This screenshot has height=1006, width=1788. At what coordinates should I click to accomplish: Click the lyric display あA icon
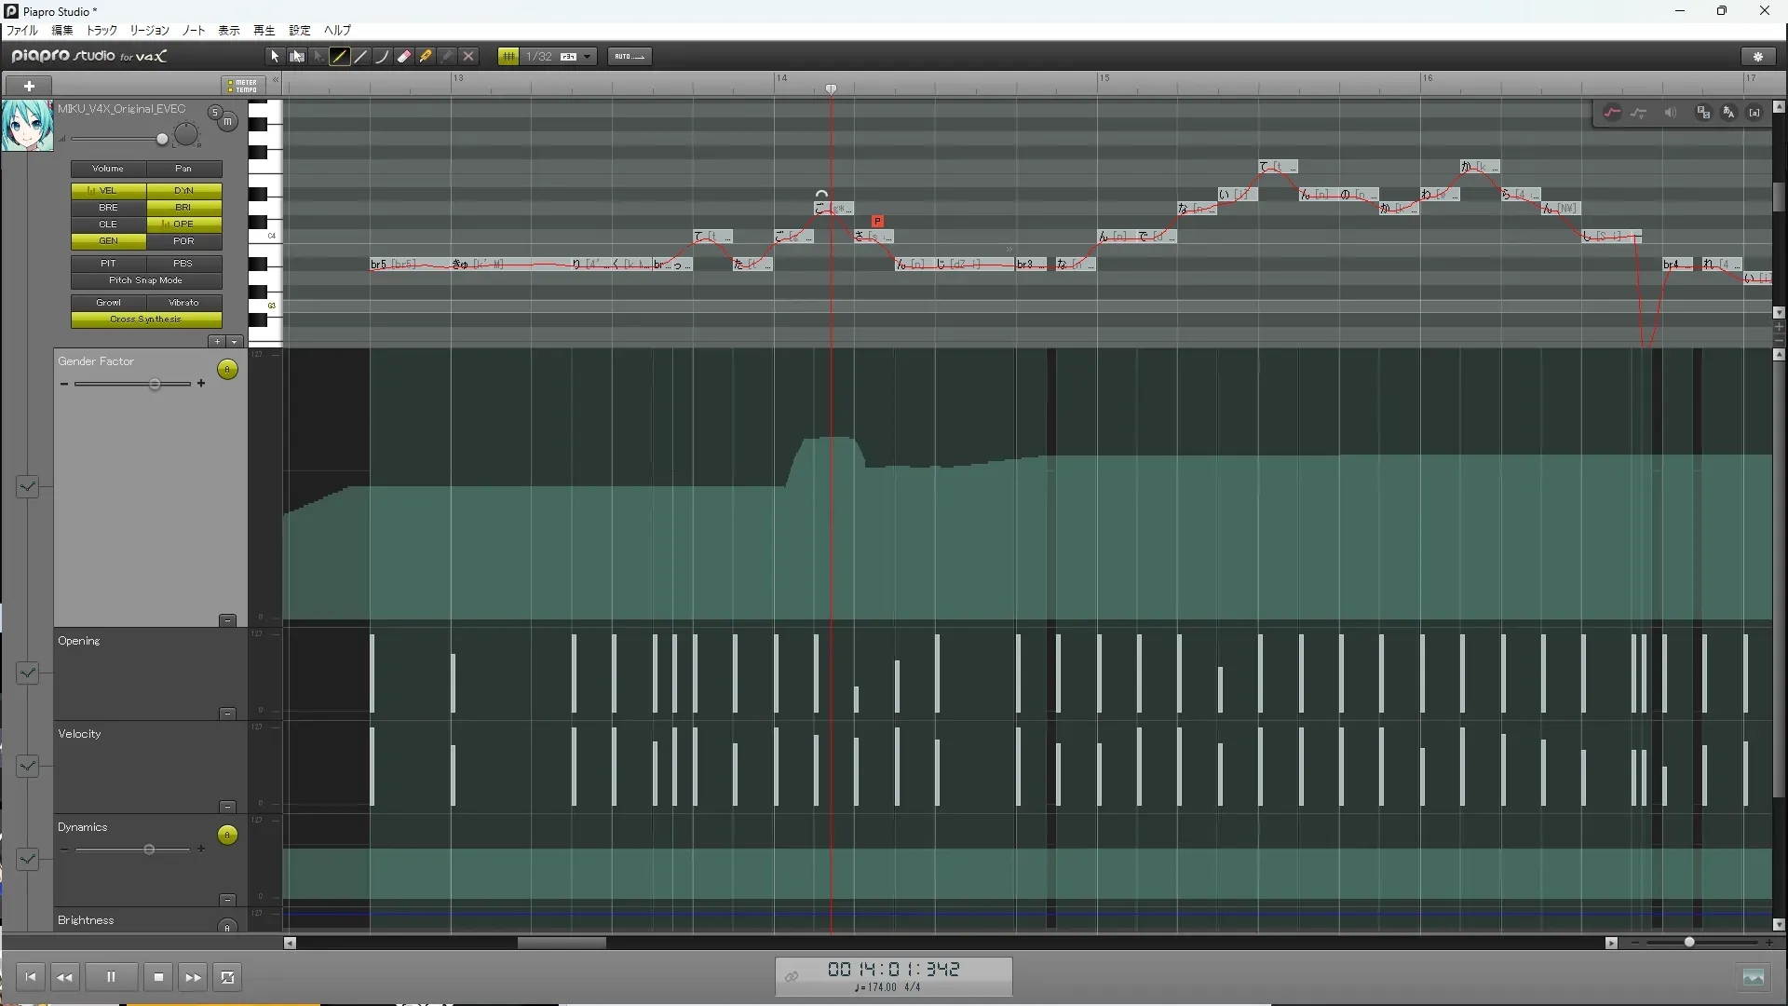point(1728,113)
